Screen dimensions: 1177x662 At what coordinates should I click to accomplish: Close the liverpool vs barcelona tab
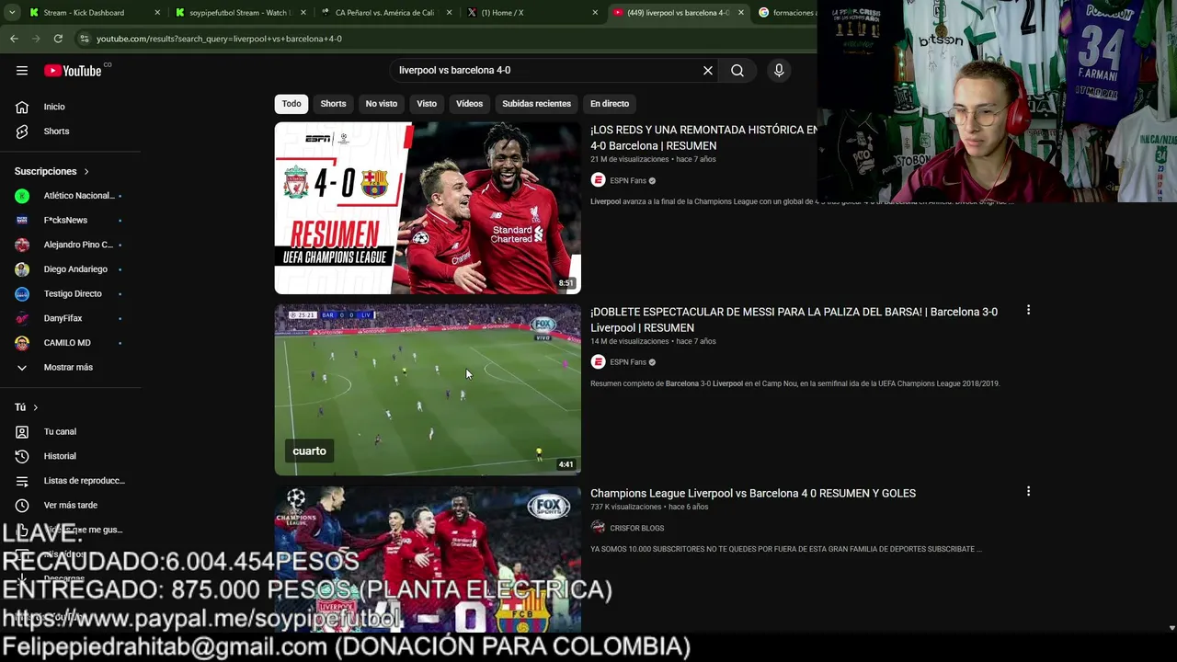tap(741, 13)
